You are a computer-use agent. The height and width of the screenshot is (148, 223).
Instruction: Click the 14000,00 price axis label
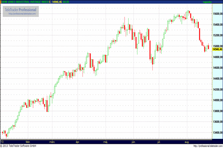point(217,100)
